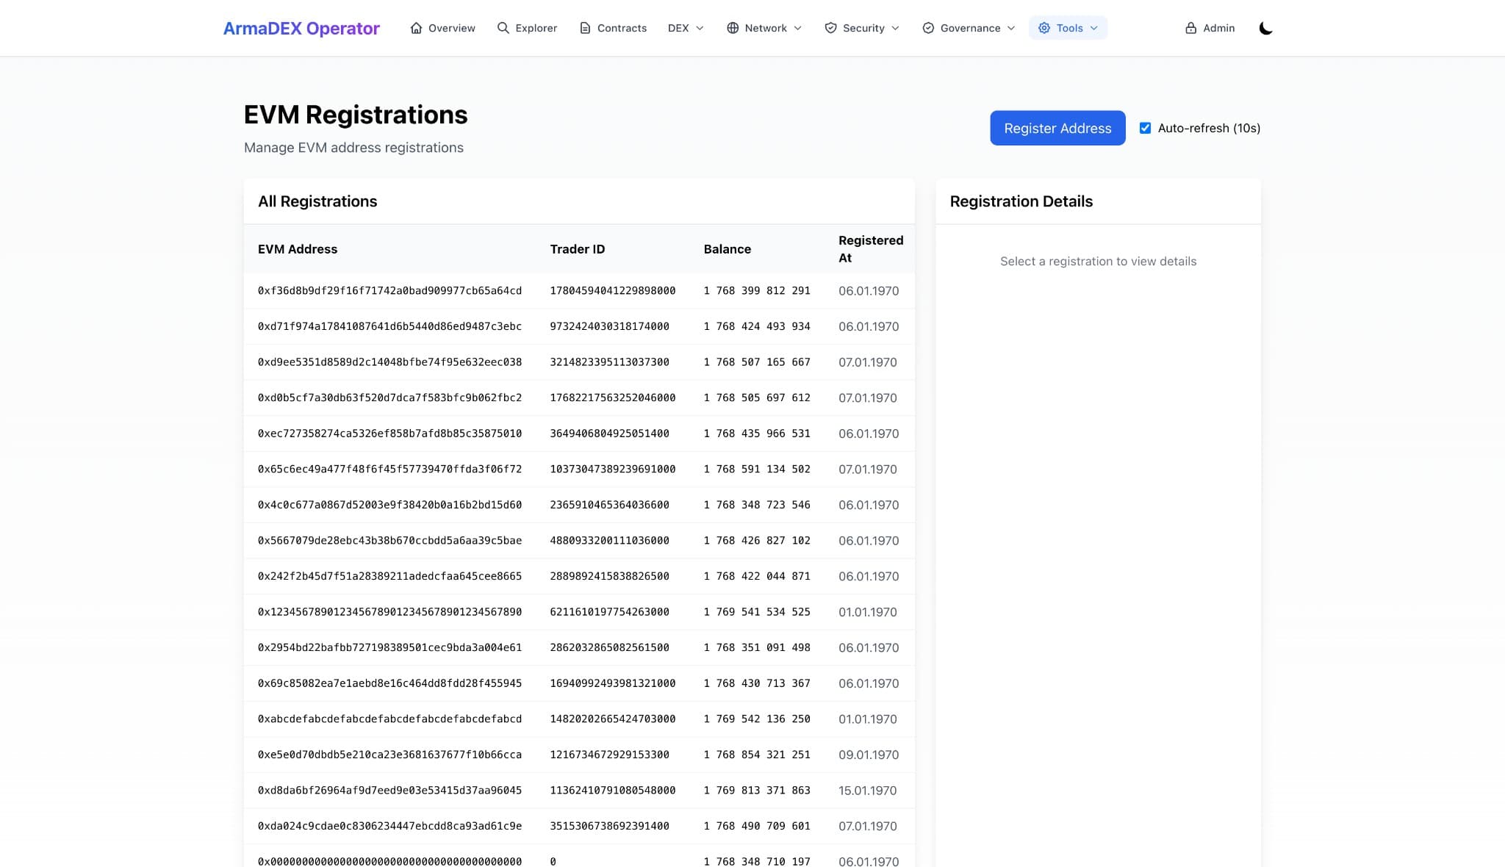The image size is (1505, 867).
Task: Select row with Trader ID 6211610197754263000
Action: (609, 611)
